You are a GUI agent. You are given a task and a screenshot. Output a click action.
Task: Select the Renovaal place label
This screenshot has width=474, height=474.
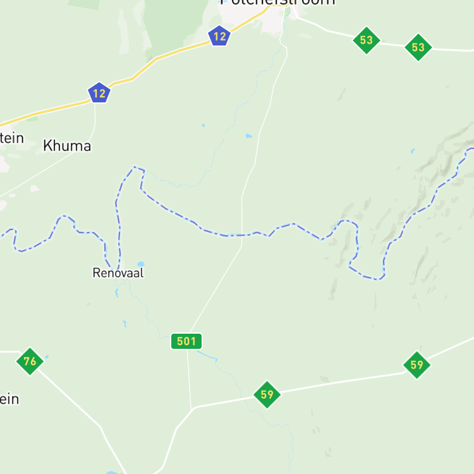118,272
